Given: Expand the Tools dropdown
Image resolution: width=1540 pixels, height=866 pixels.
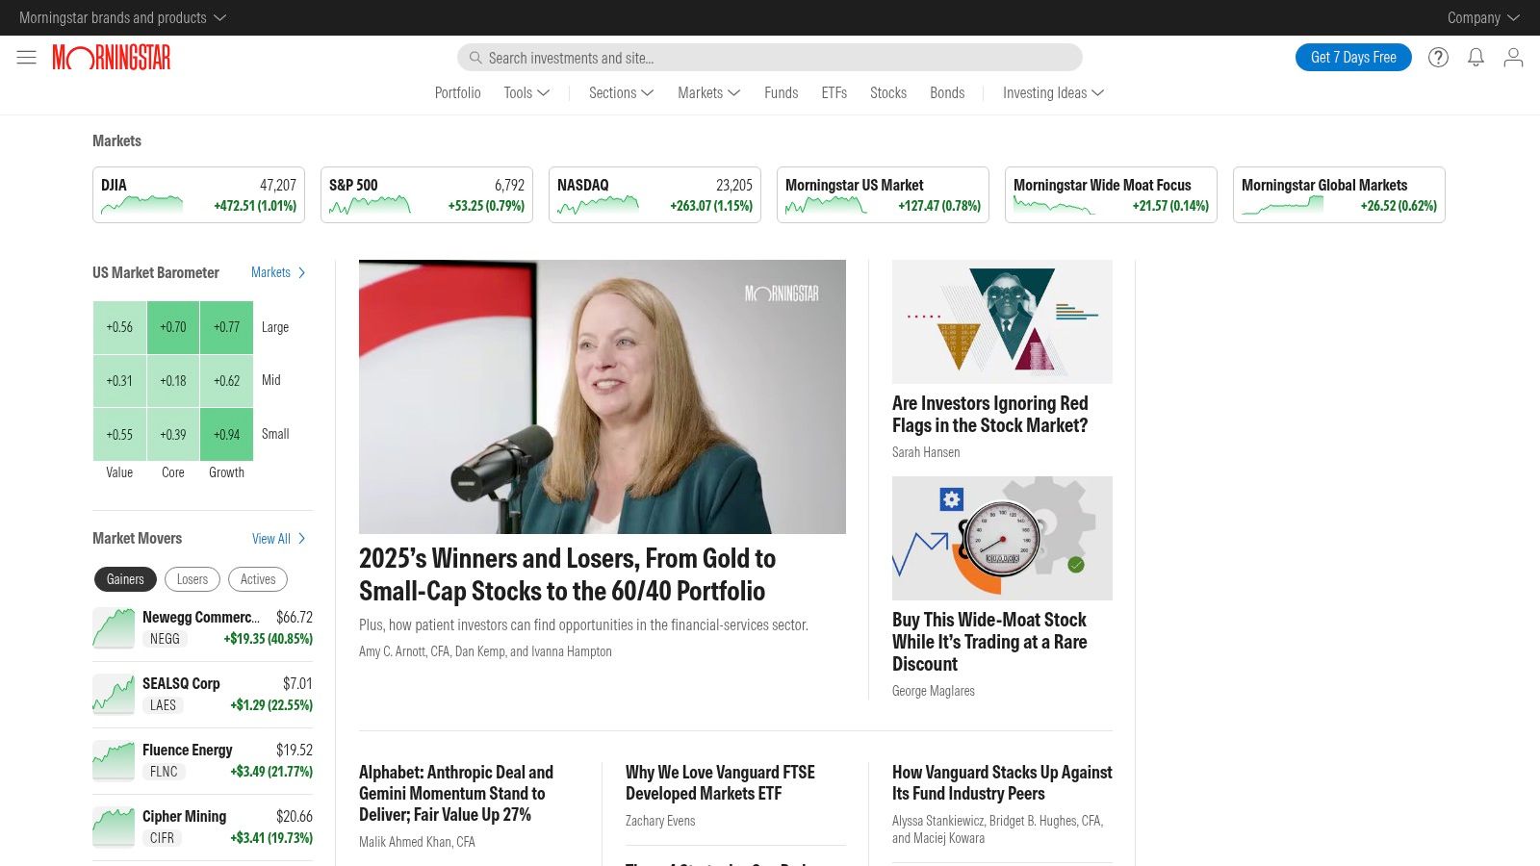Looking at the screenshot, I should pos(526,92).
